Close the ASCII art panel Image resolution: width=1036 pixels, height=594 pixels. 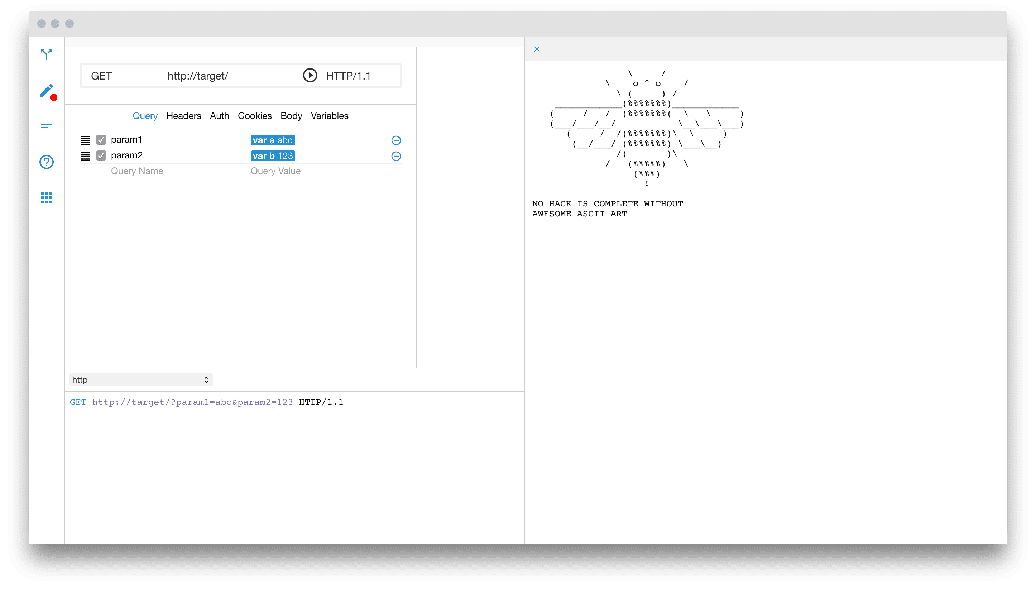537,49
